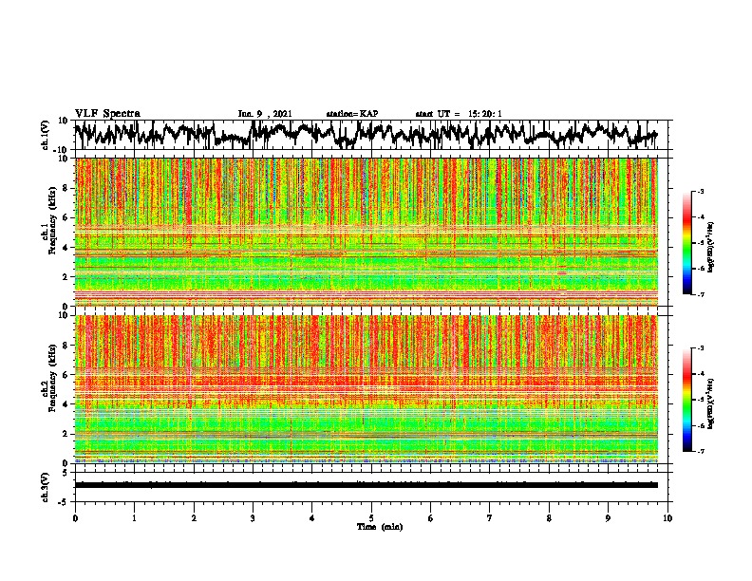This screenshot has width=752, height=581.
Task: Click the "Time (min)" axis label
Action: tap(380, 527)
